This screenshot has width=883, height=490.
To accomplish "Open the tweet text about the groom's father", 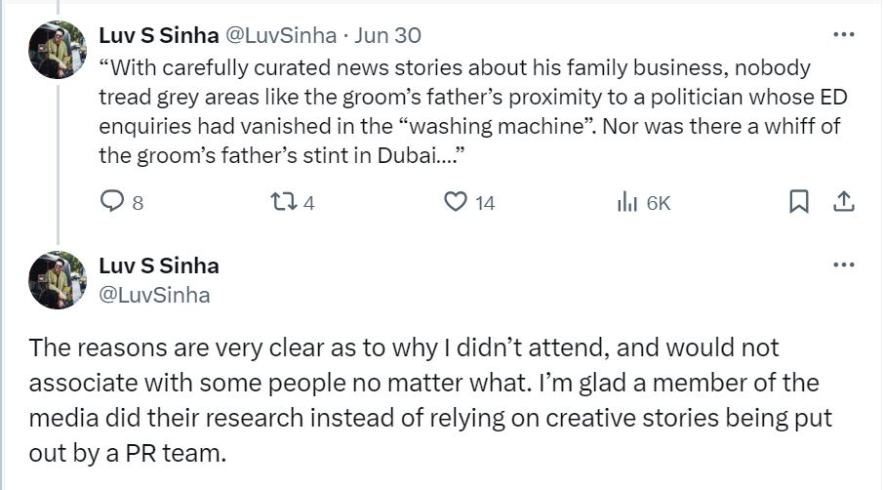I will click(x=468, y=114).
